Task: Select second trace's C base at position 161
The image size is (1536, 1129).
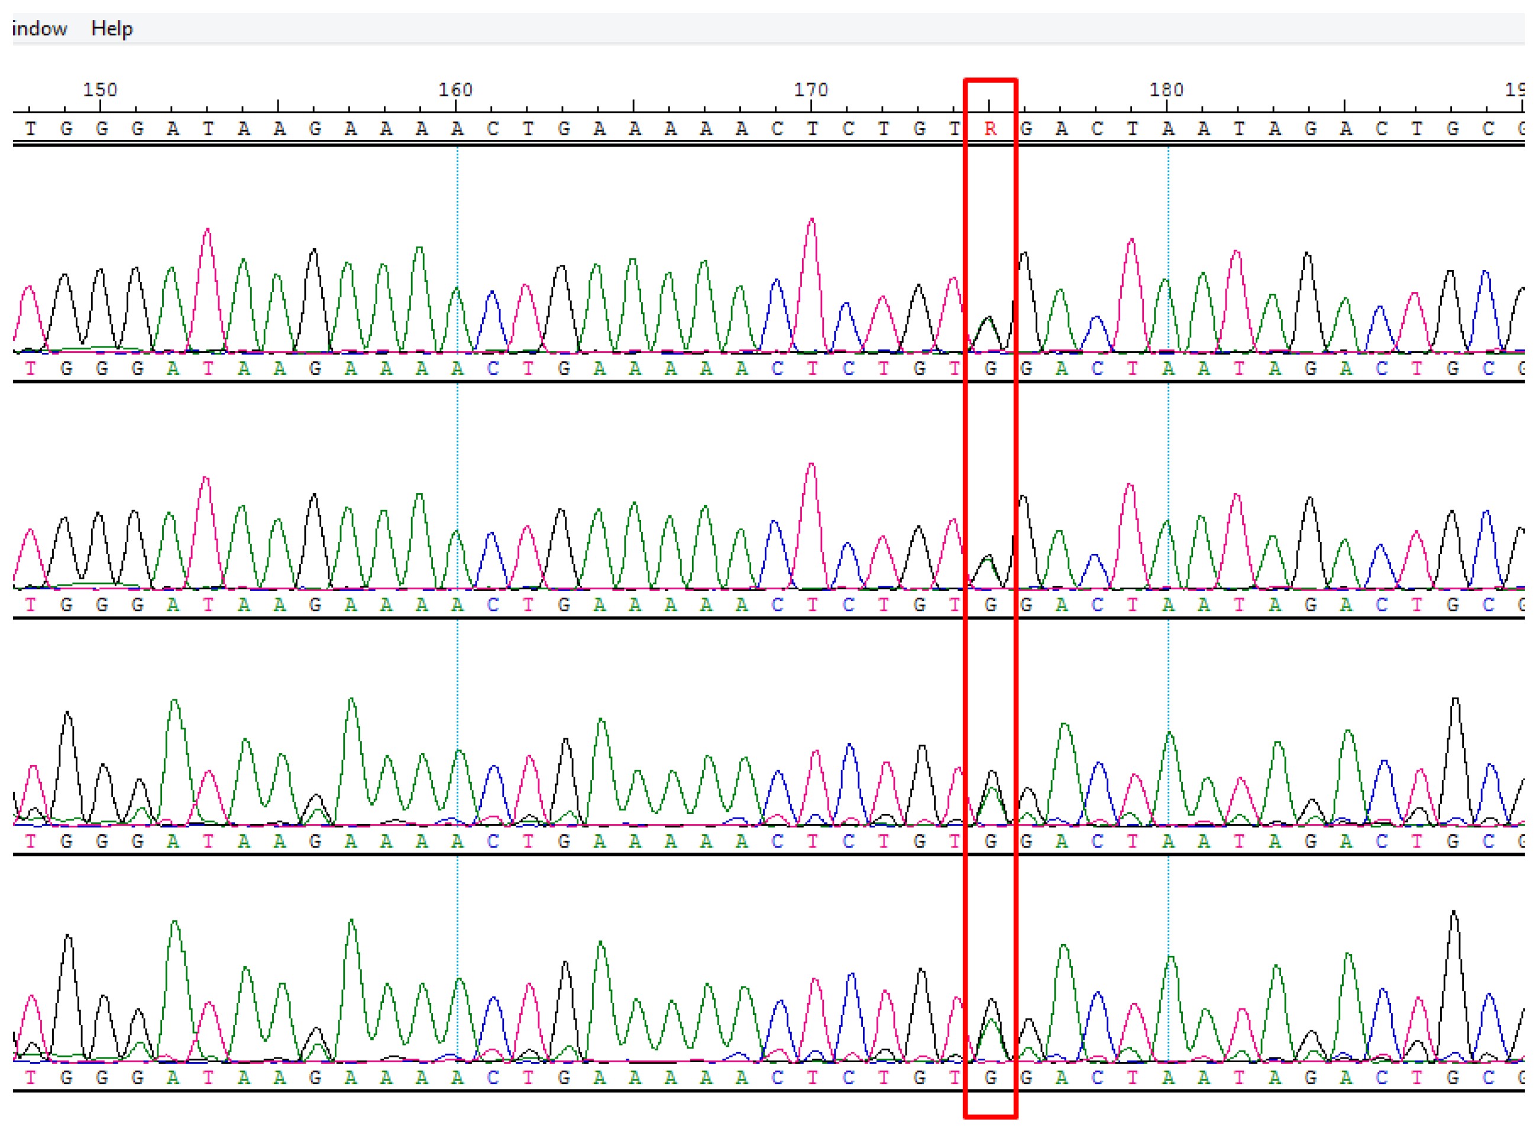Action: tap(493, 605)
